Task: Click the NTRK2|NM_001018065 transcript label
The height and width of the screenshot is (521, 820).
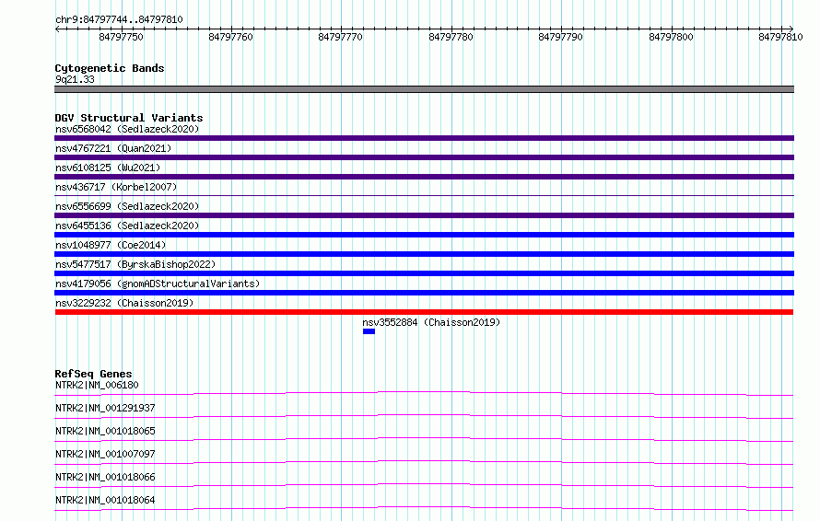Action: (x=105, y=431)
